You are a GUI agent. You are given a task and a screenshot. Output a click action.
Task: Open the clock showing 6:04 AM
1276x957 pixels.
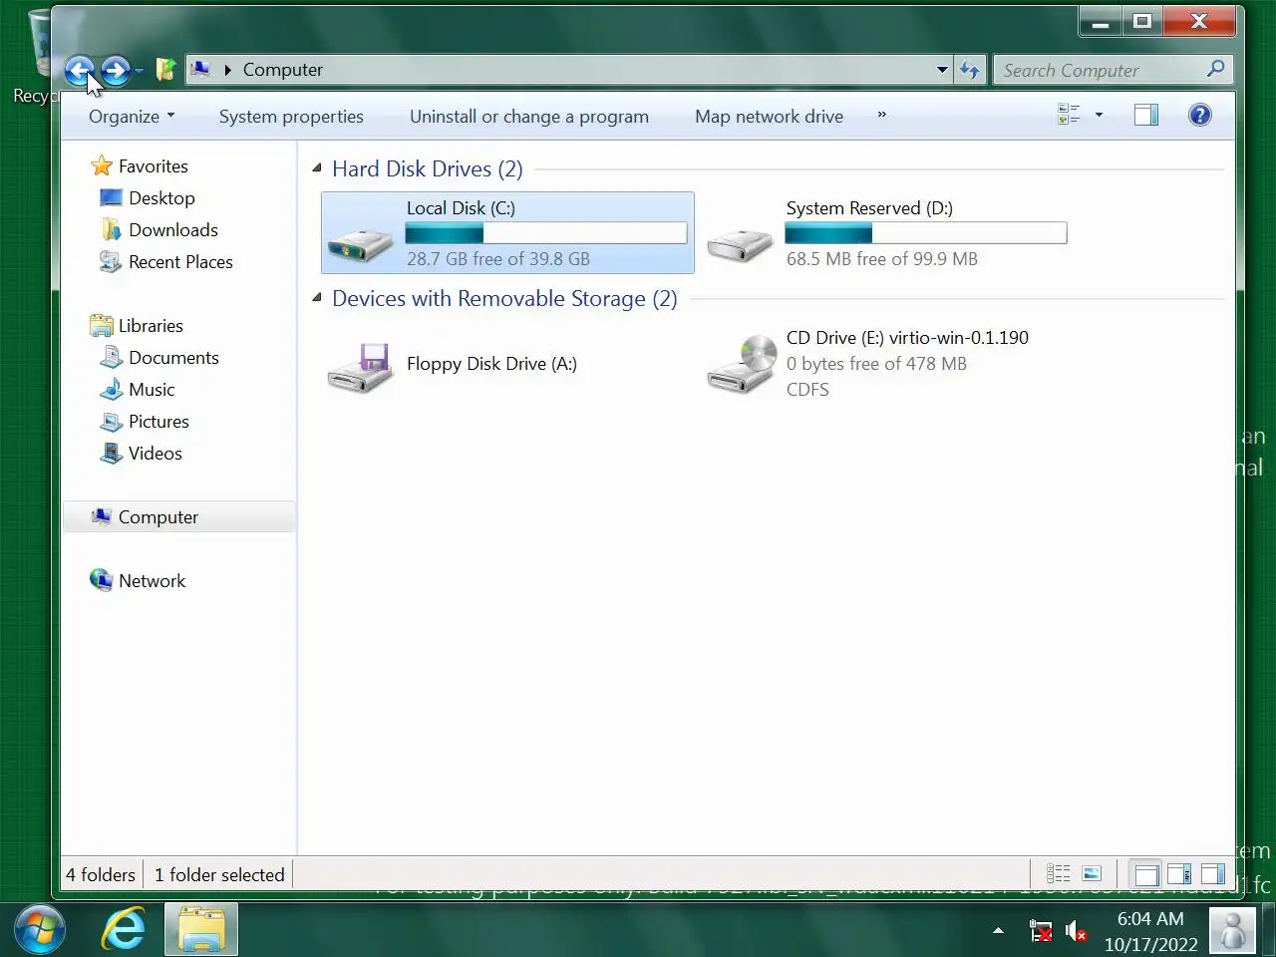point(1150,931)
